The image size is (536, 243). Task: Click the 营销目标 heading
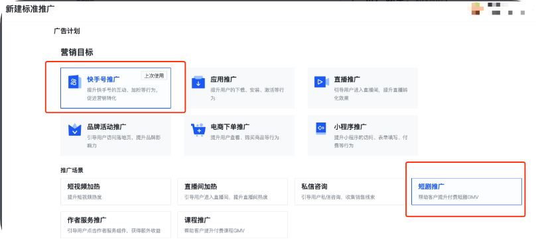pyautogui.click(x=77, y=52)
